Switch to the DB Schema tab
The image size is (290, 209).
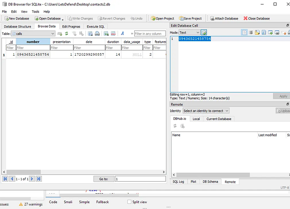210,182
